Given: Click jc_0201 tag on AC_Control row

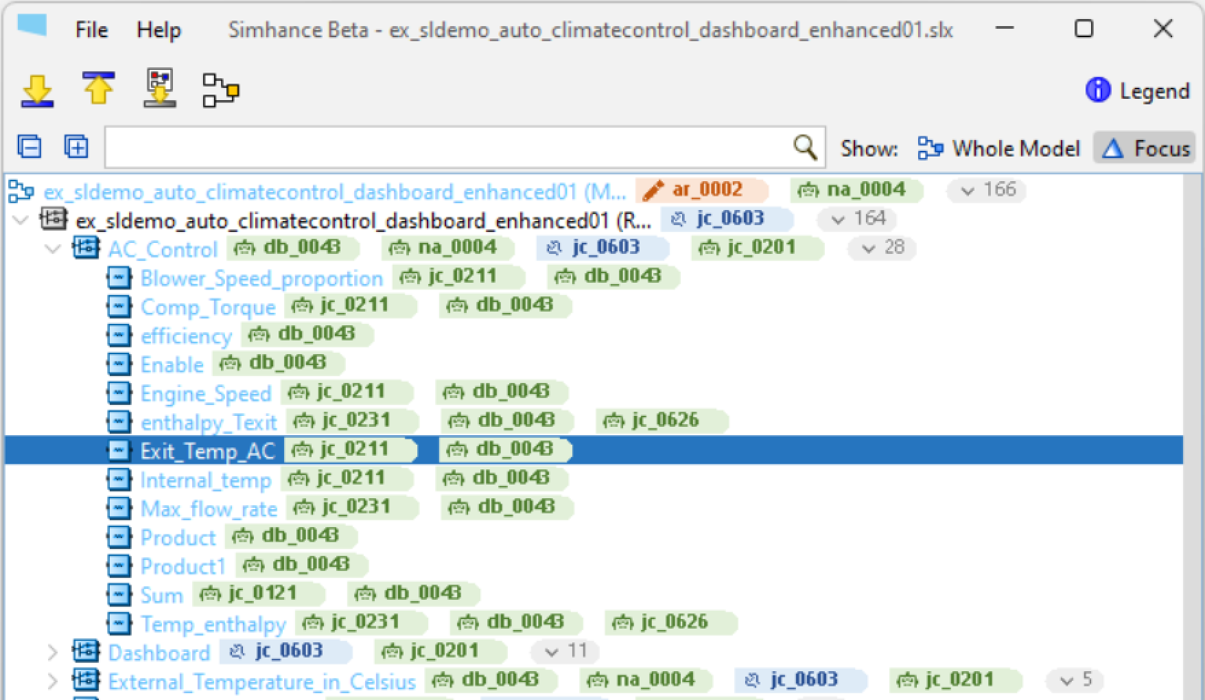Looking at the screenshot, I should click(758, 248).
